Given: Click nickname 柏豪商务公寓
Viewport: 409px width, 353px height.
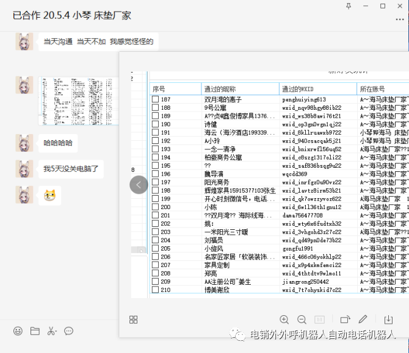Looking at the screenshot, I should point(223,157).
